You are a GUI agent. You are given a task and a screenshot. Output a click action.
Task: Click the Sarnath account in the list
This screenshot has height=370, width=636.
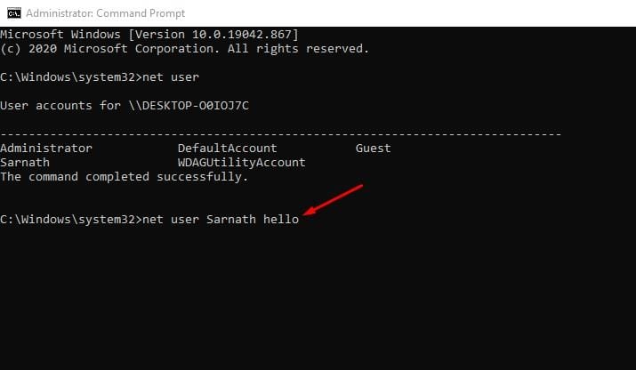[x=25, y=162]
